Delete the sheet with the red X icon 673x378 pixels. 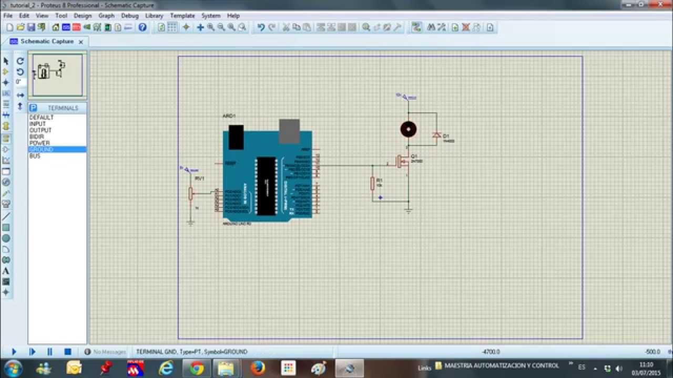click(466, 27)
